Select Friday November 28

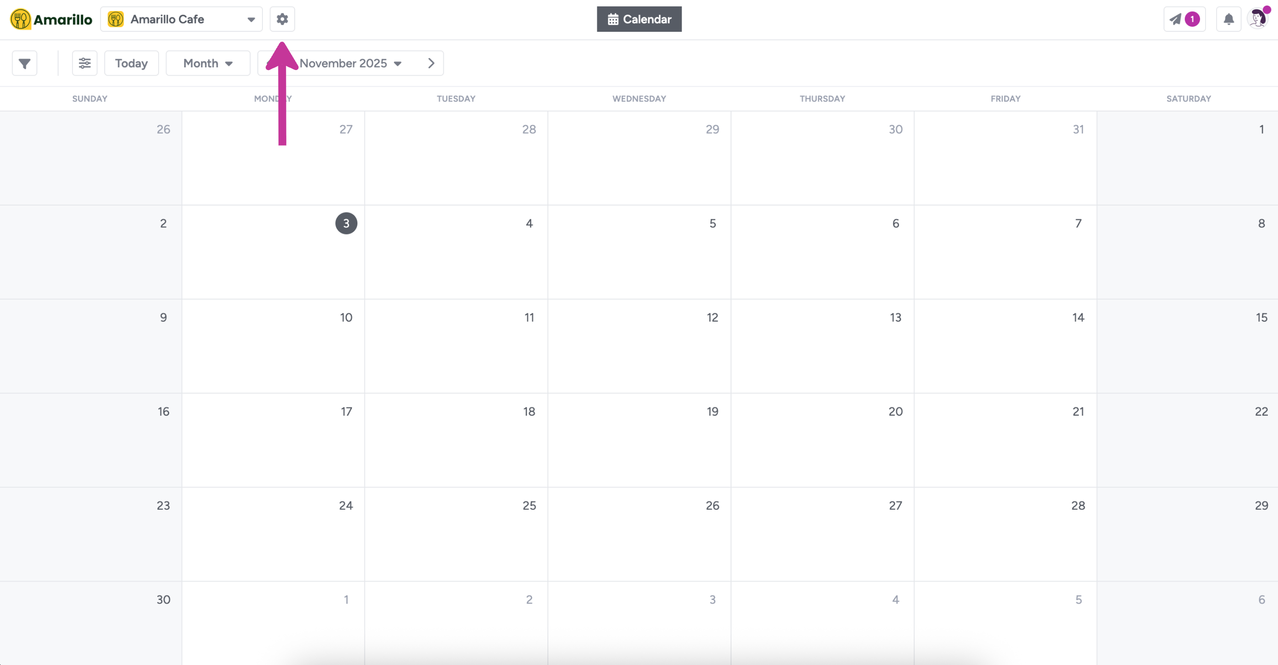1005,534
